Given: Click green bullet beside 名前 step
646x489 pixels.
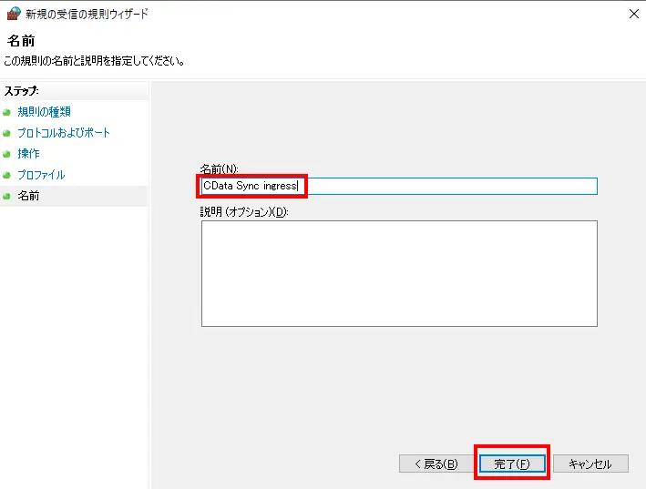Looking at the screenshot, I should click(6, 196).
